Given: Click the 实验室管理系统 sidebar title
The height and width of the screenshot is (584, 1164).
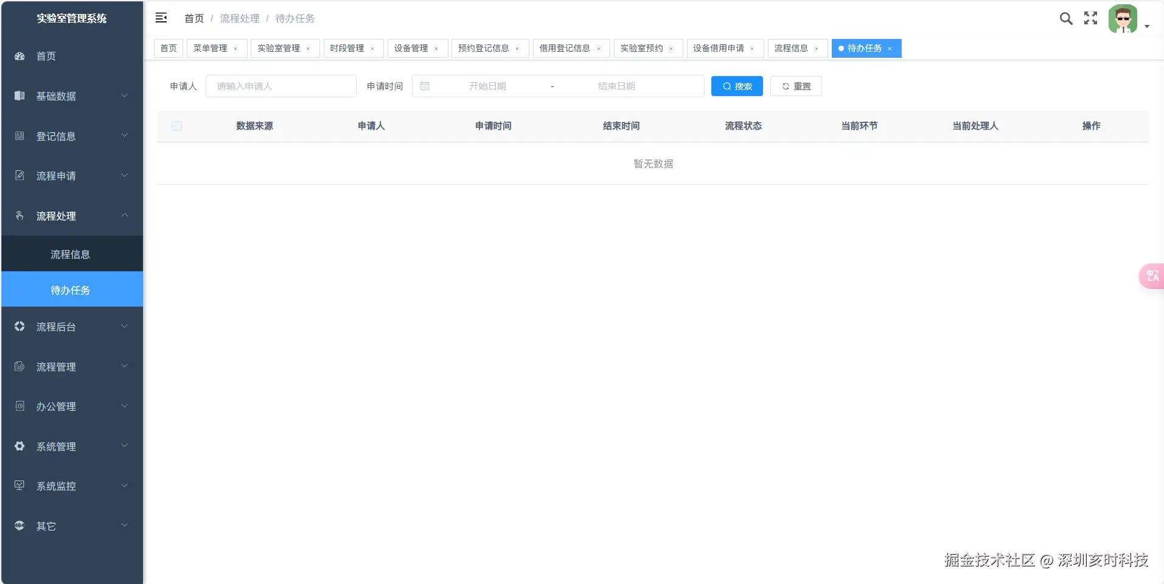Looking at the screenshot, I should click(x=72, y=18).
